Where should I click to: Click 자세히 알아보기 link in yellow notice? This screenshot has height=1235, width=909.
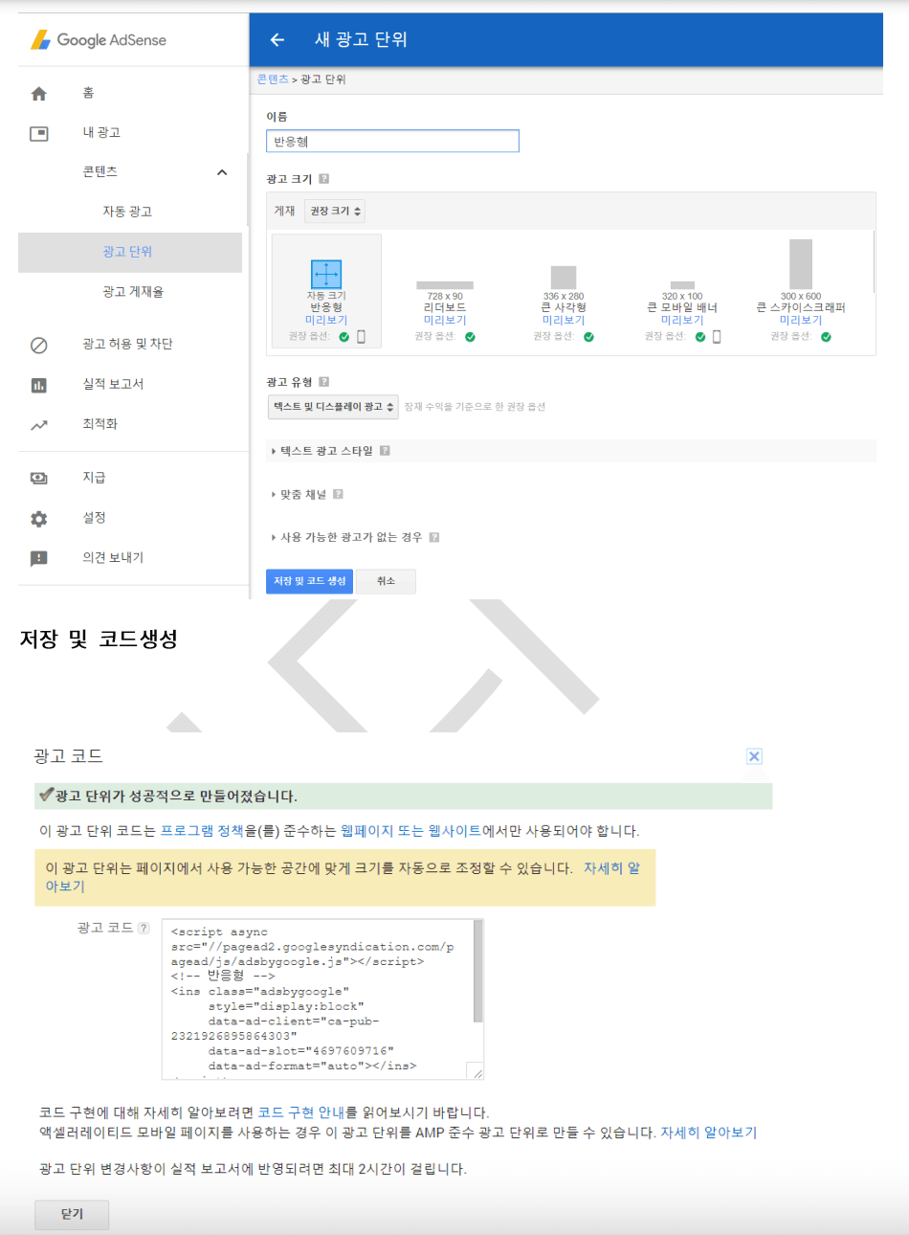[x=612, y=868]
